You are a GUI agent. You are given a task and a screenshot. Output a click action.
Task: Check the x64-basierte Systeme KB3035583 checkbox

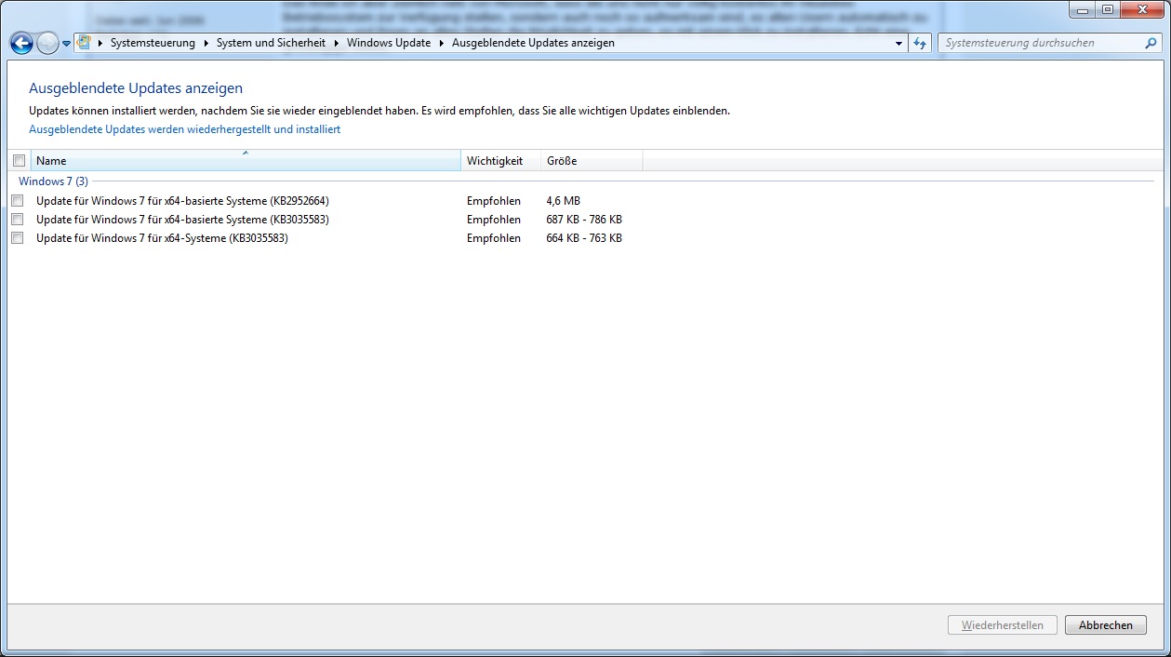click(x=17, y=220)
